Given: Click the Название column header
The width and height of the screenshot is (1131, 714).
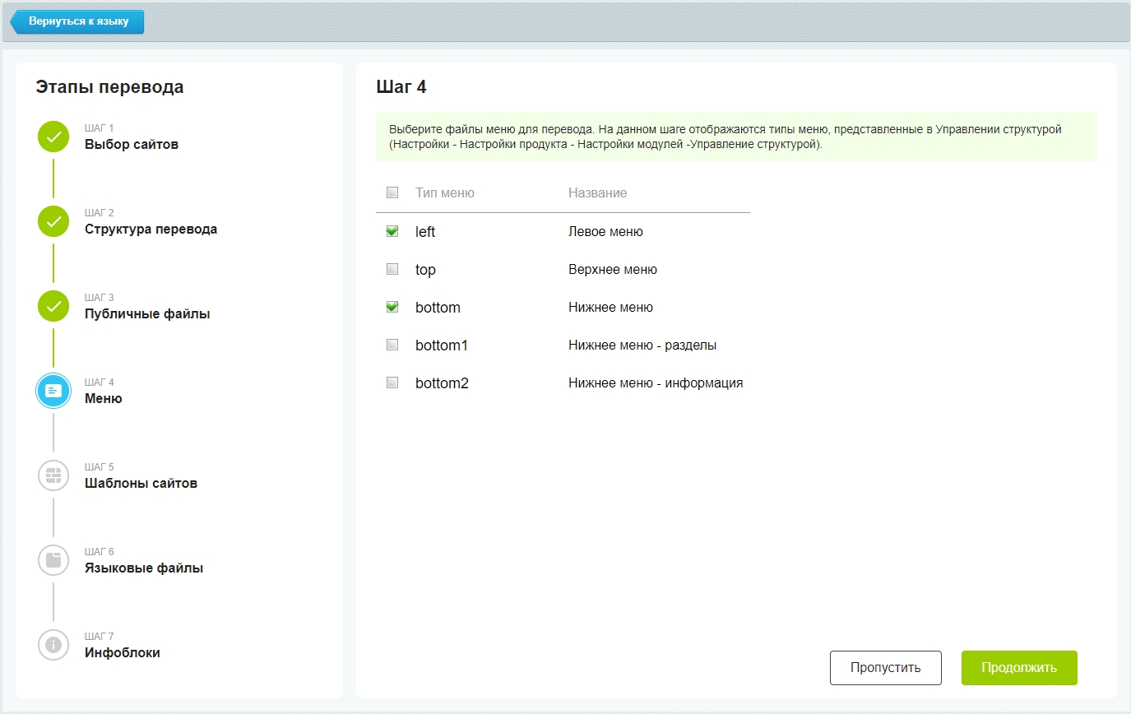Looking at the screenshot, I should [x=598, y=192].
